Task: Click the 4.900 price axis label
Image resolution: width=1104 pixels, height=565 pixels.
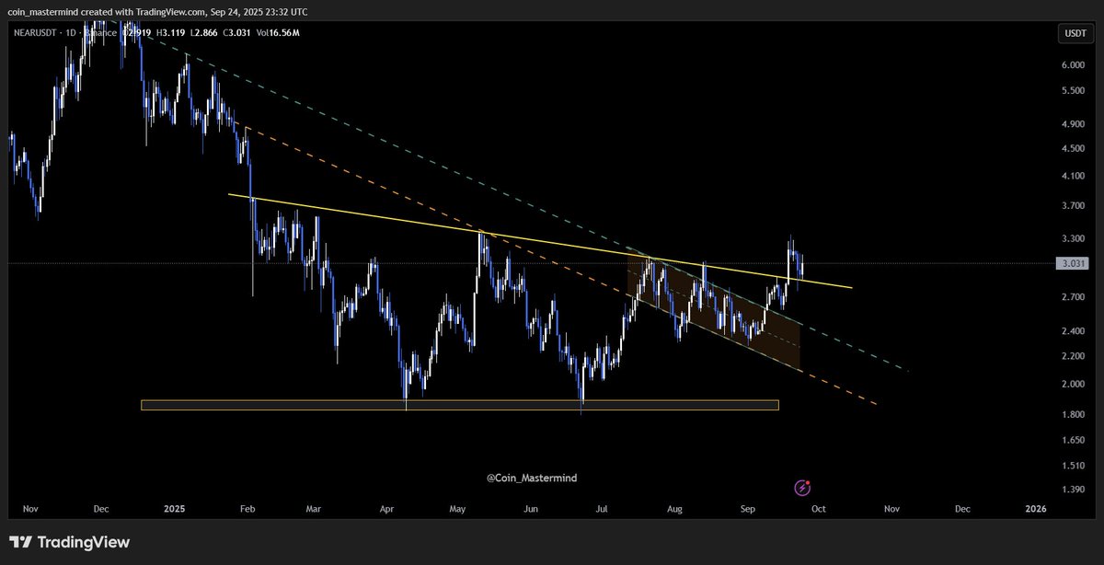Action: (1074, 124)
